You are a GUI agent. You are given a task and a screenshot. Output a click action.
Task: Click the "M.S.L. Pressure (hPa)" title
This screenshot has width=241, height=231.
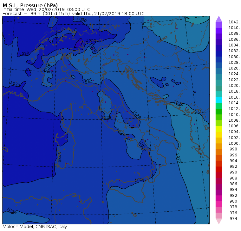tap(30, 5)
